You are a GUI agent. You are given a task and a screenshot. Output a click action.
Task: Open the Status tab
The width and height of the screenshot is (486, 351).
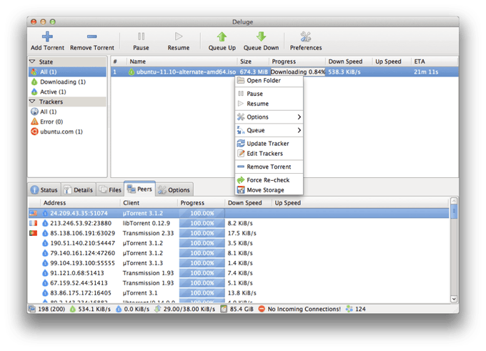[44, 189]
